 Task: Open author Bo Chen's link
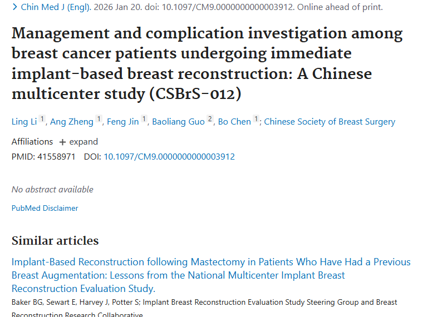point(234,122)
